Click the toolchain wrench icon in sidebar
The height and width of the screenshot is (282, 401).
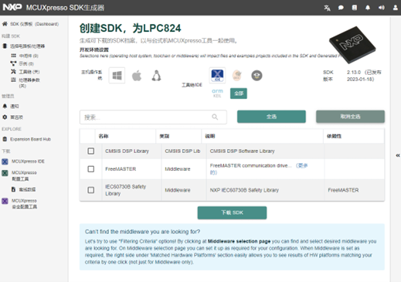click(13, 72)
